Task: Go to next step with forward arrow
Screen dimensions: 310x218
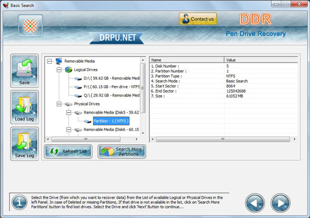Action: click(x=280, y=203)
